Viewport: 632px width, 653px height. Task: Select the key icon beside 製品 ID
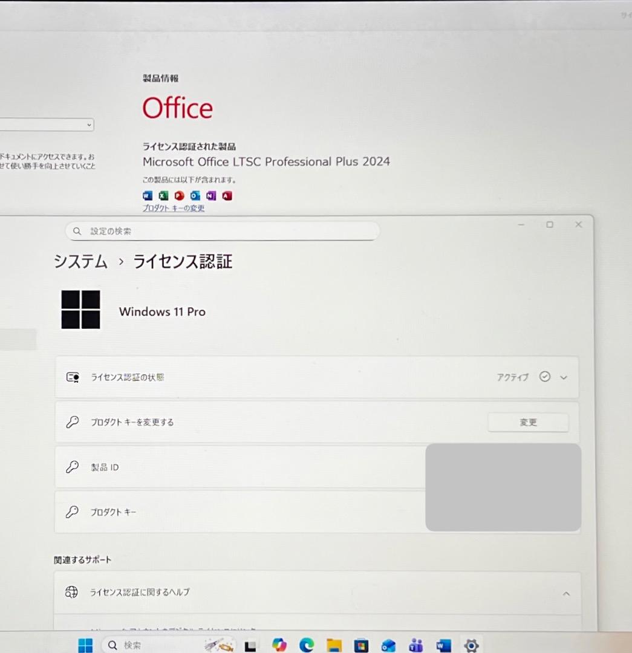73,467
